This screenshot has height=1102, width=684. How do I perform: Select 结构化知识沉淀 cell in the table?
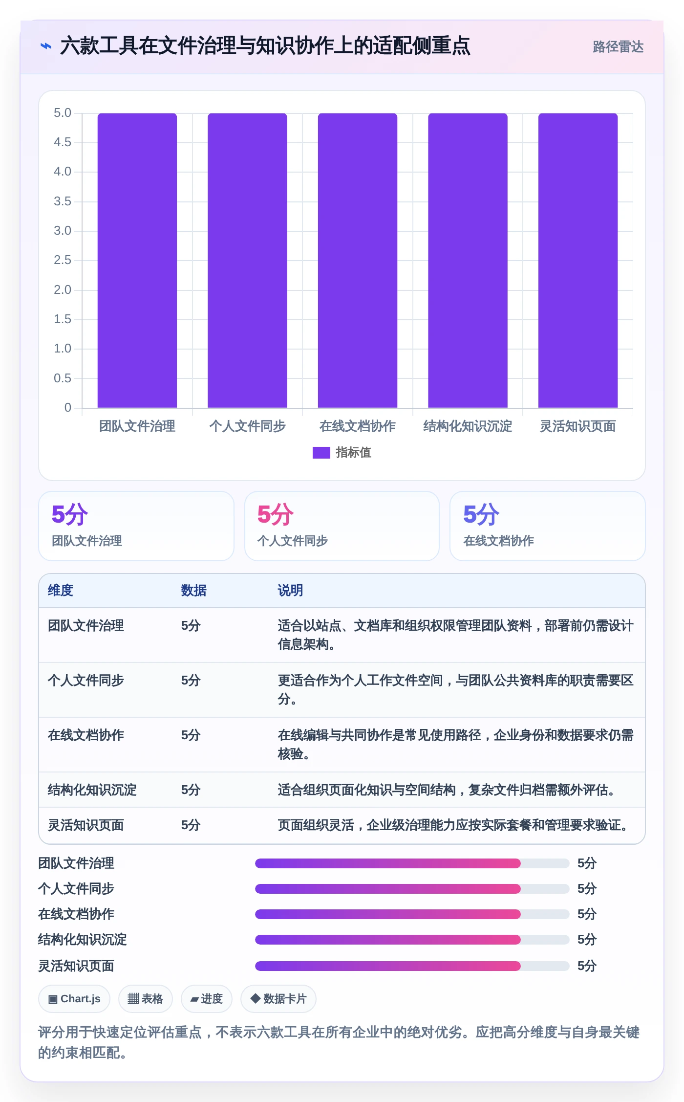tap(92, 790)
